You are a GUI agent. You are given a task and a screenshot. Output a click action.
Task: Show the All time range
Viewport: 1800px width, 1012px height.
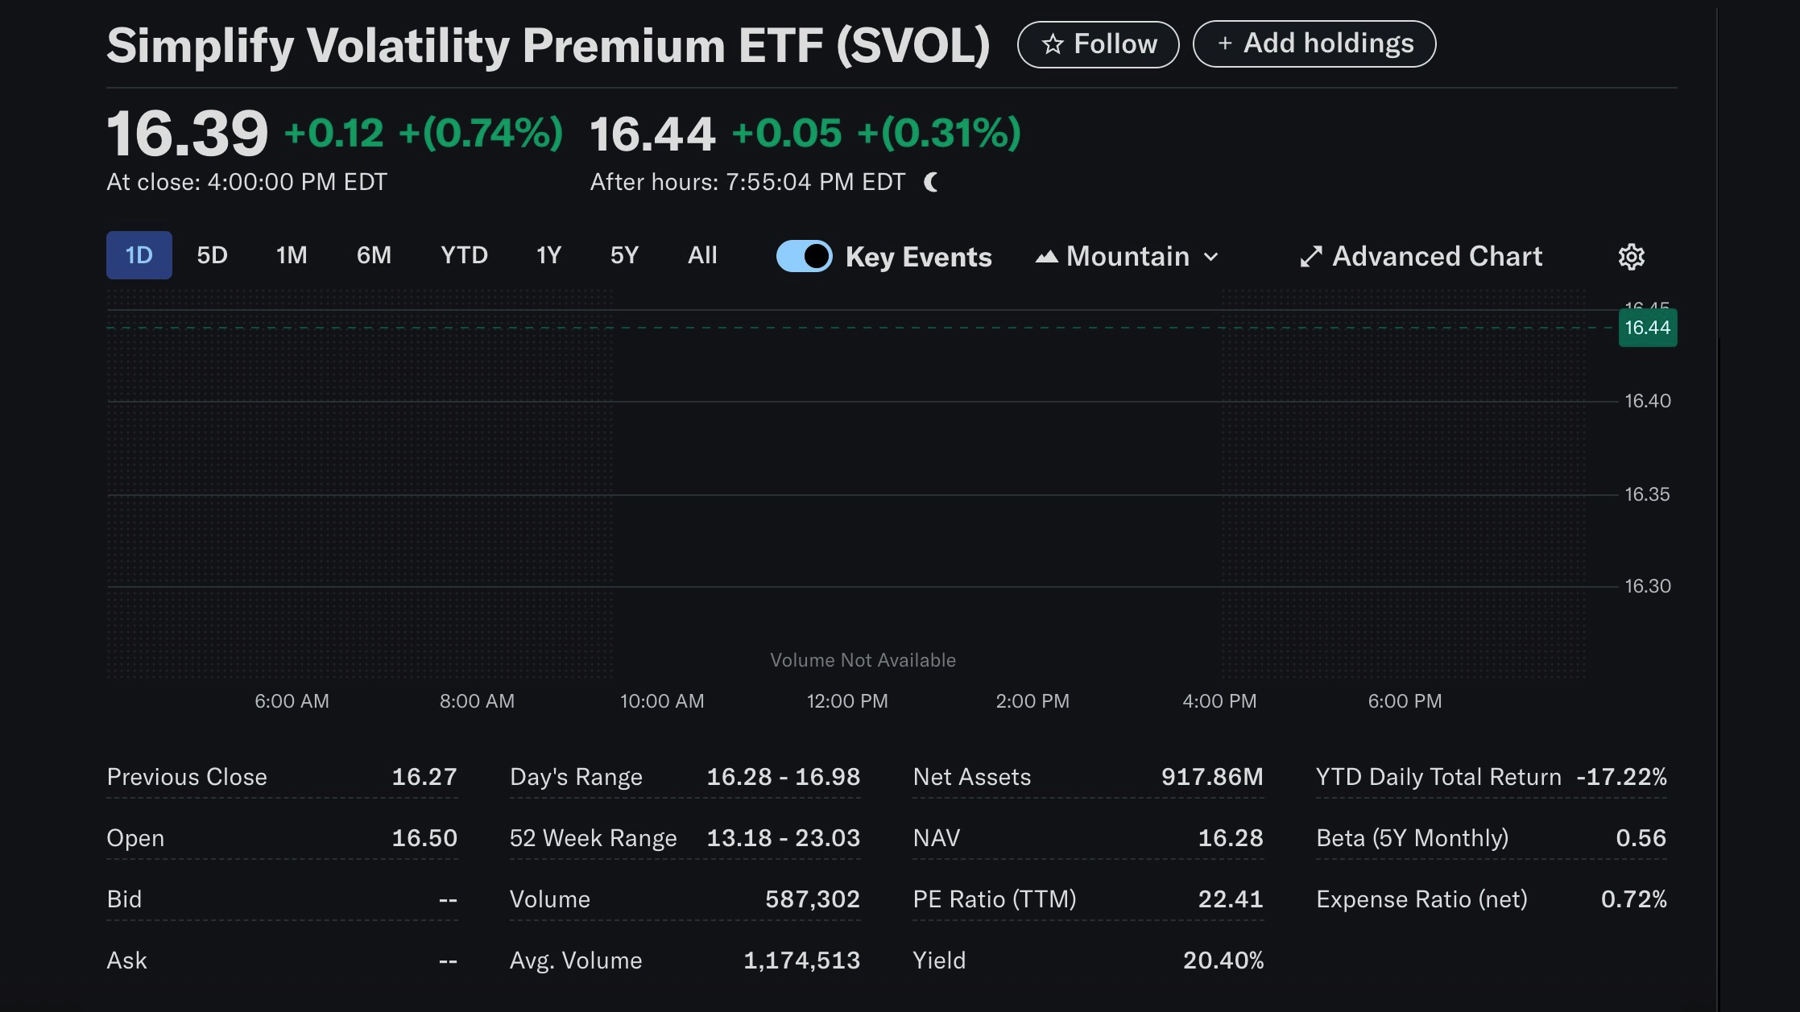[702, 255]
